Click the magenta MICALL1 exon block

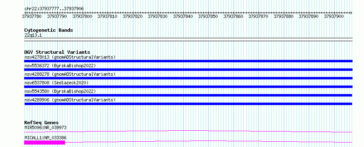(x=45, y=143)
